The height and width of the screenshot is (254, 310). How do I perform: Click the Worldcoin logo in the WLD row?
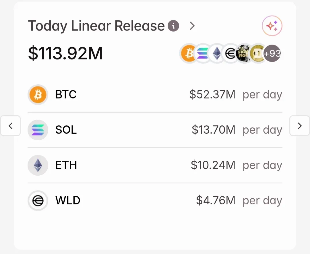tap(38, 201)
